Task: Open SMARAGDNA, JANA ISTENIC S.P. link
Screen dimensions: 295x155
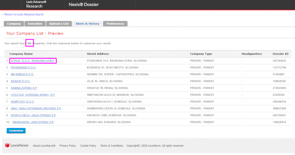Action: point(33,122)
